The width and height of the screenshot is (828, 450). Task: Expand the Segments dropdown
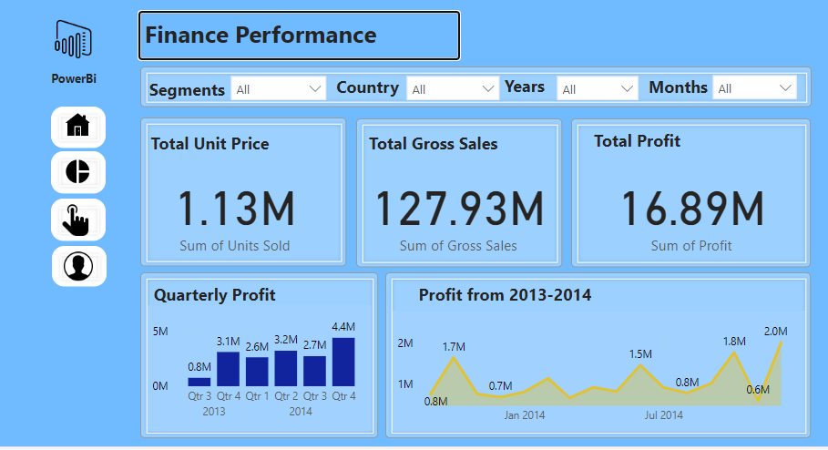(x=279, y=88)
